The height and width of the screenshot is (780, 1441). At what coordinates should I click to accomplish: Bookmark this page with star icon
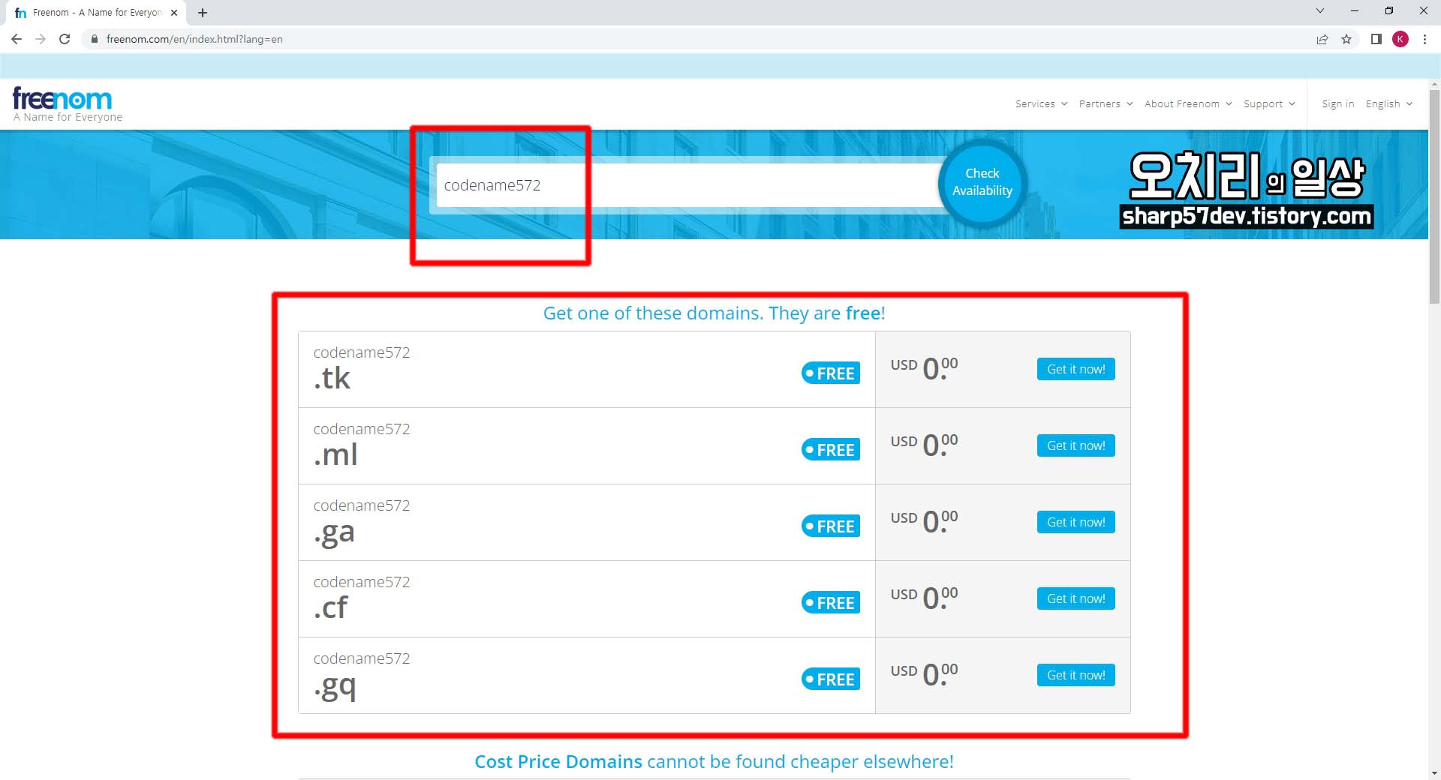[1346, 39]
